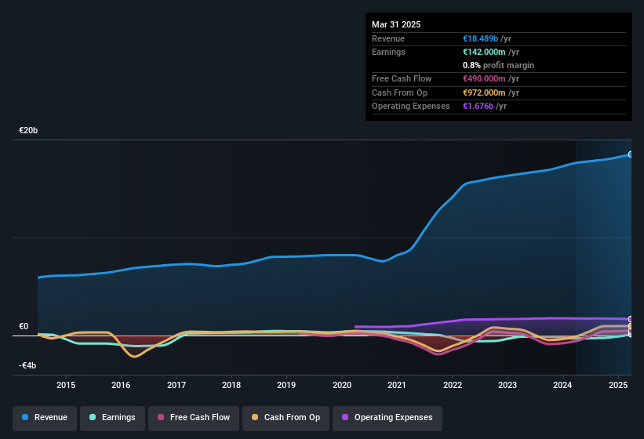This screenshot has width=644, height=439.
Task: Select the orange Cash From Op endpoint marker
Action: (x=631, y=326)
